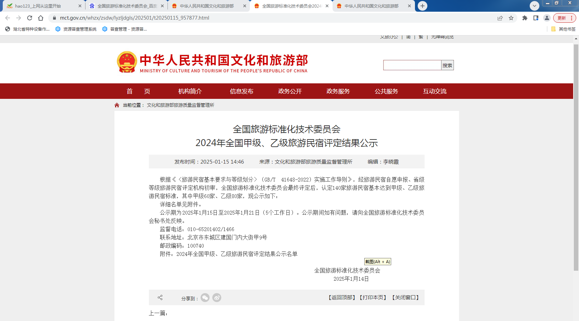The height and width of the screenshot is (321, 579).
Task: Share article via Weibo icon
Action: pos(217,298)
